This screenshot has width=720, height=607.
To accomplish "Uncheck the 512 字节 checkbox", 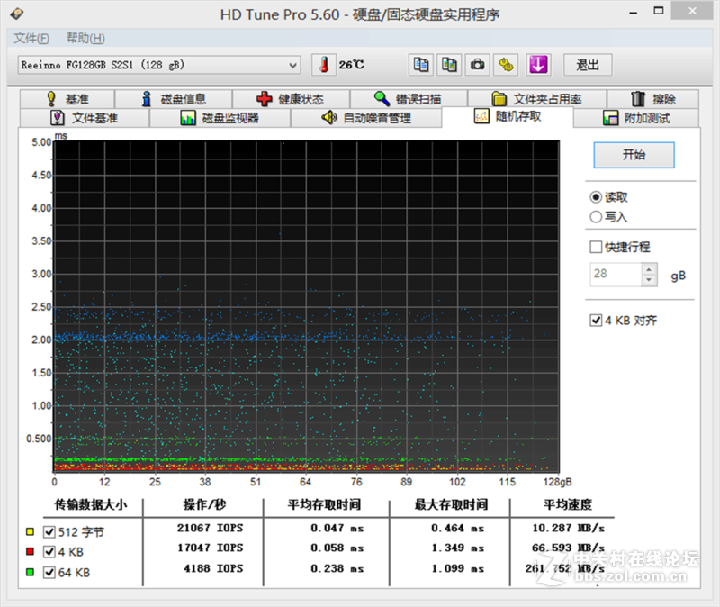I will pos(49,531).
